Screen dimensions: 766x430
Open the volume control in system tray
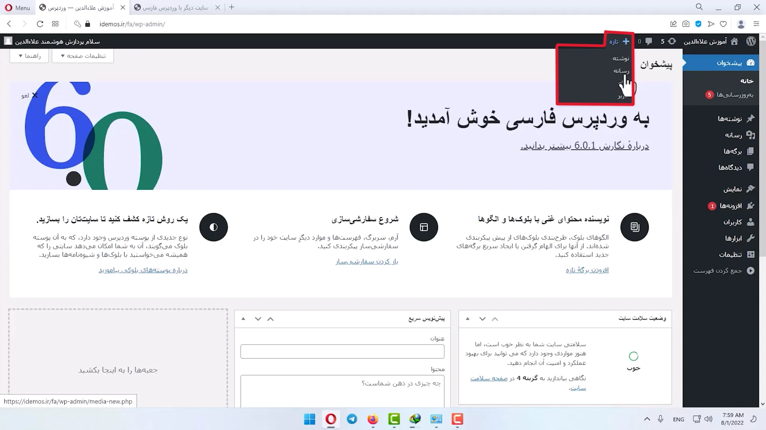tap(709, 419)
